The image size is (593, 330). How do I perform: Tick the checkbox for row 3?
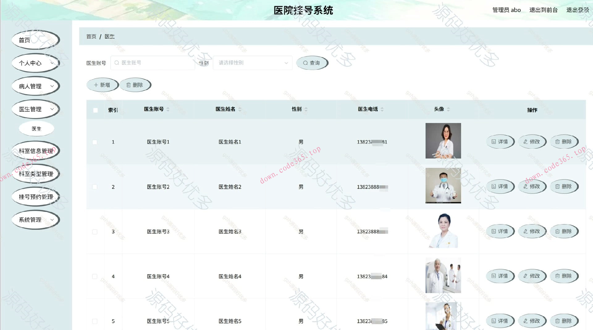click(95, 232)
